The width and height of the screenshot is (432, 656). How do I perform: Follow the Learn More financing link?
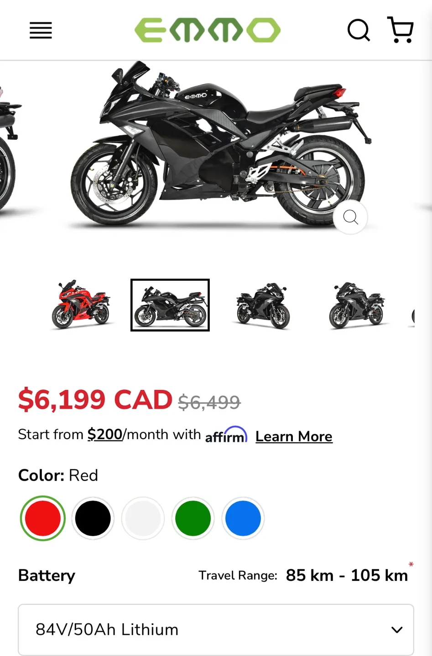tap(294, 436)
